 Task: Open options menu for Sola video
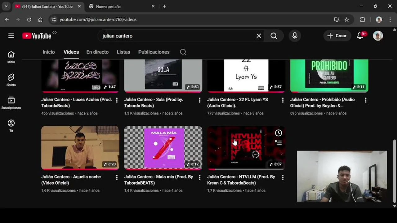coord(200,100)
